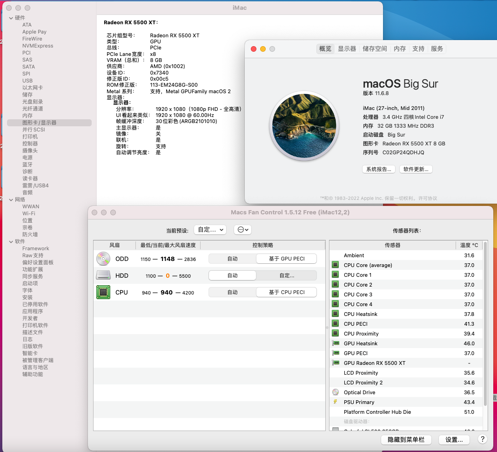Screen dimensions: 497x452
Task: Click the 传感器 column header
Action: click(x=392, y=245)
